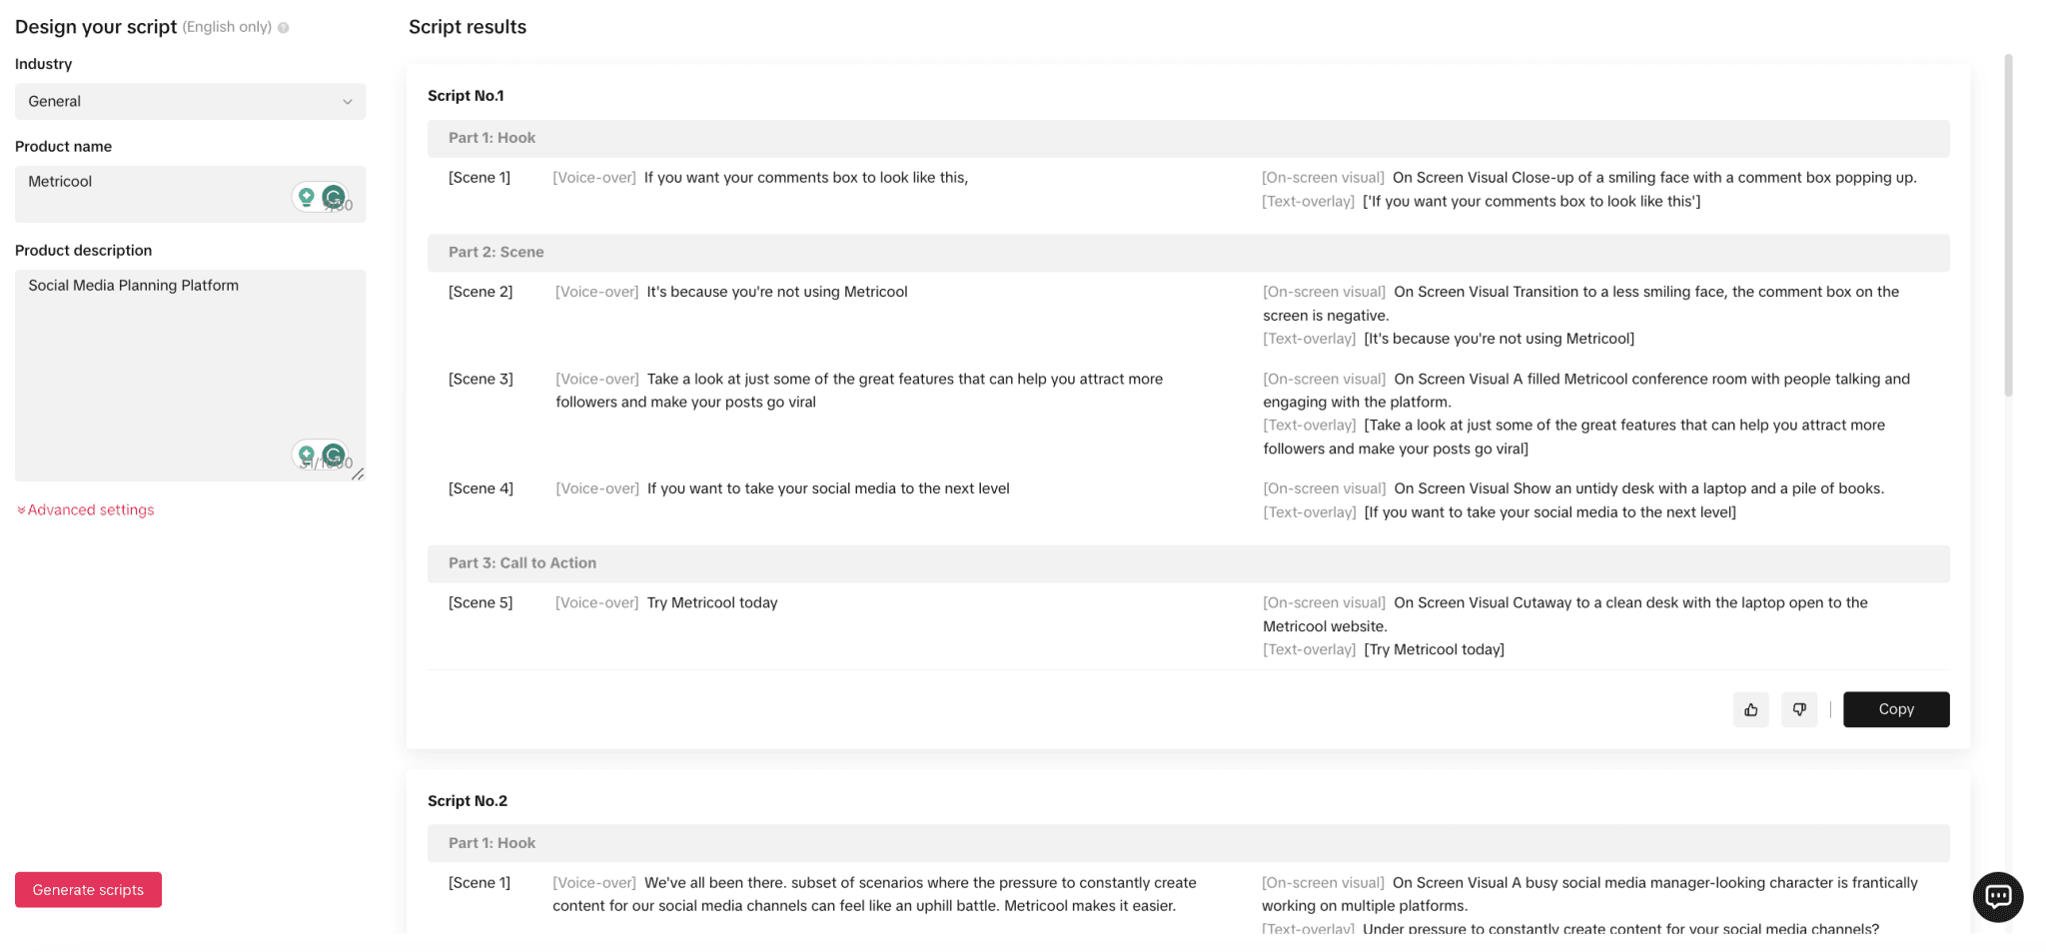This screenshot has height=952, width=2046.
Task: Dislike Script No.1 with thumbs down
Action: click(1798, 709)
